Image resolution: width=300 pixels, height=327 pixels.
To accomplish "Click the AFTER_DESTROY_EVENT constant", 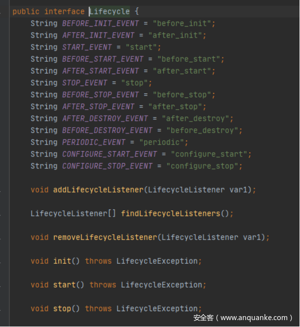I will click(105, 119).
